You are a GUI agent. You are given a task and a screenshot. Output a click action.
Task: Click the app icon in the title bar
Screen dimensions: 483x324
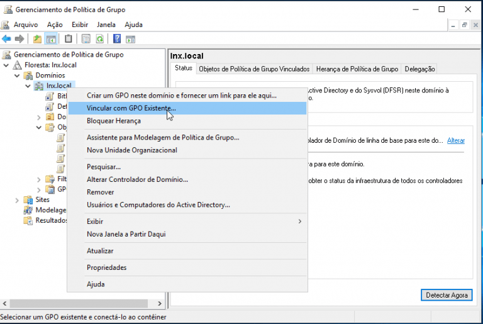8,9
